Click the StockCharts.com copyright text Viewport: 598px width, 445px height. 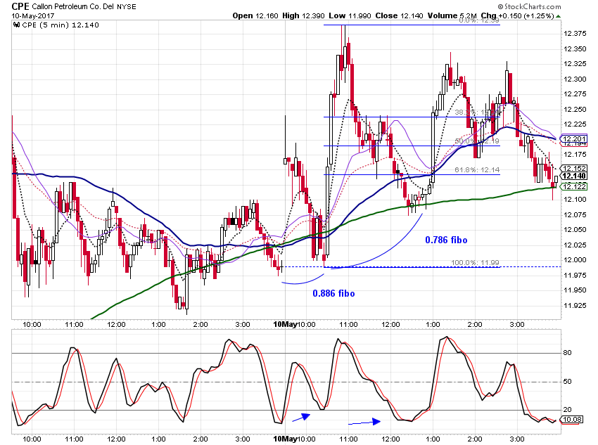[529, 6]
